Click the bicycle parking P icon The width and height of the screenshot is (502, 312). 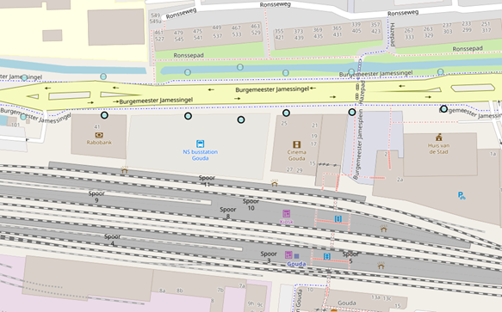462,195
